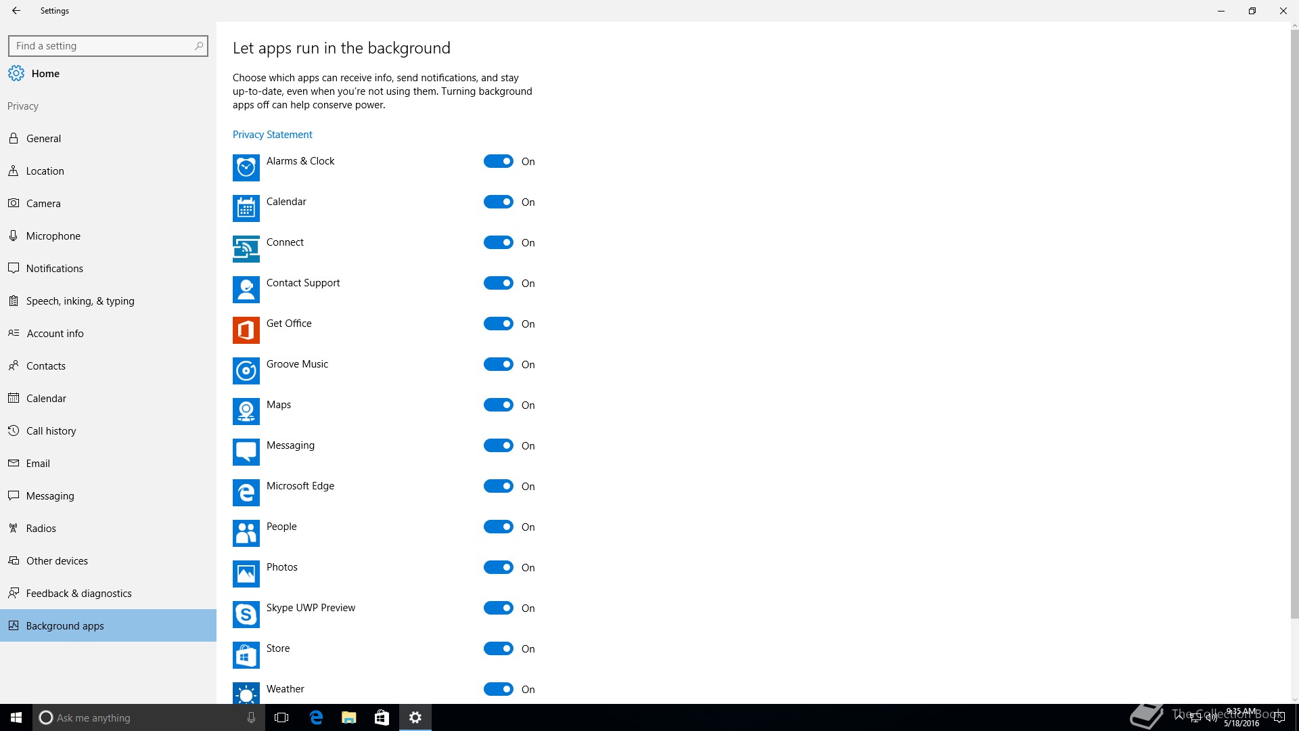Show hidden system tray icons chevron
The width and height of the screenshot is (1299, 731).
tap(1179, 717)
